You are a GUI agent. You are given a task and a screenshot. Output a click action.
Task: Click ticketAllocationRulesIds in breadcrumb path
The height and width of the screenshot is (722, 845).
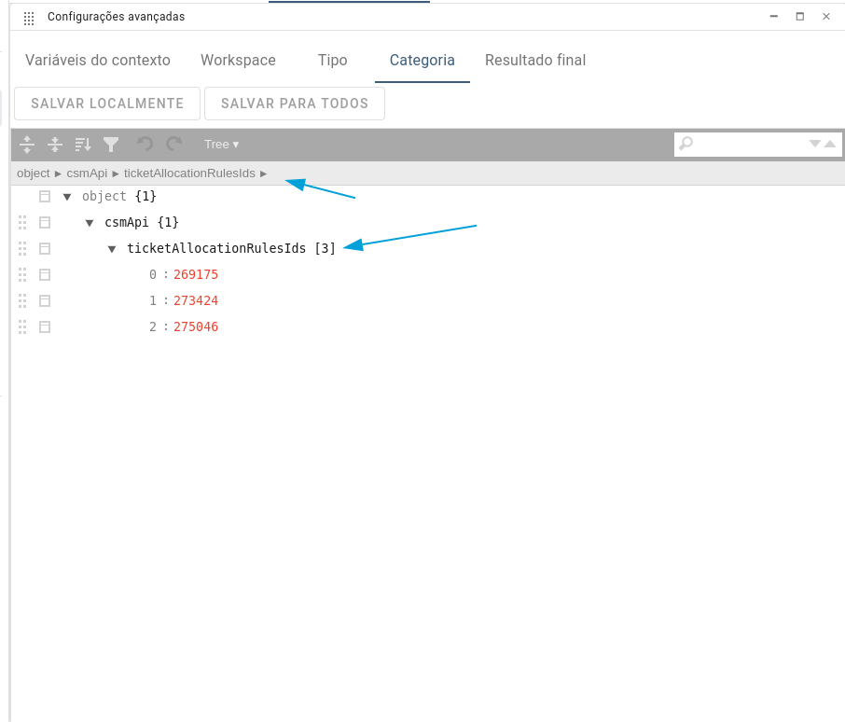[x=189, y=174]
